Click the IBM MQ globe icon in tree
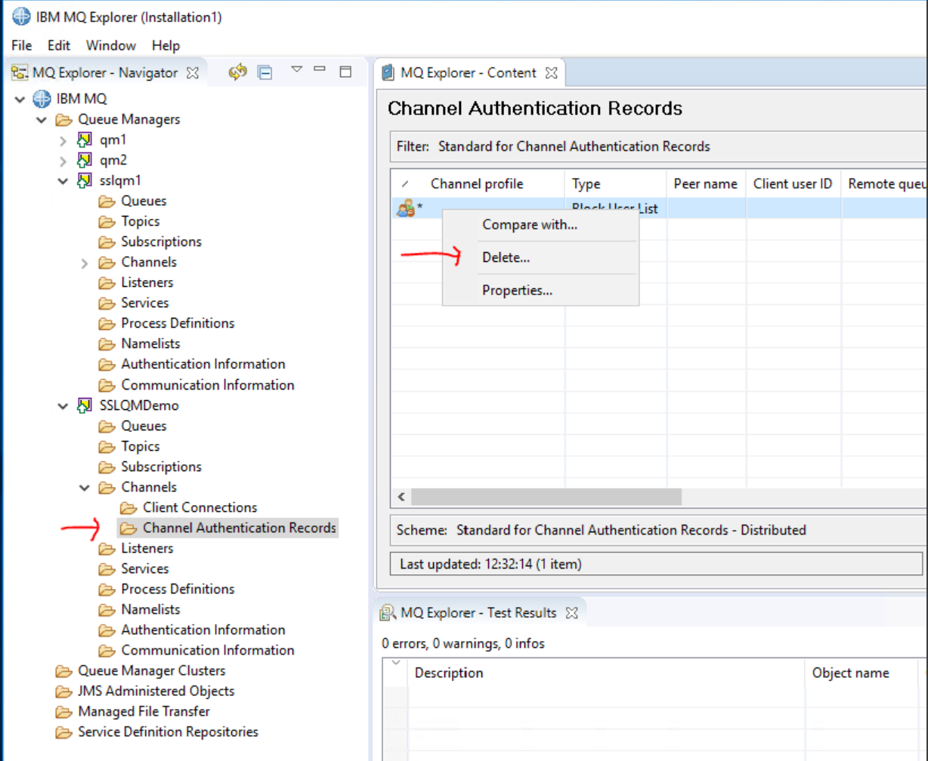 click(x=42, y=99)
